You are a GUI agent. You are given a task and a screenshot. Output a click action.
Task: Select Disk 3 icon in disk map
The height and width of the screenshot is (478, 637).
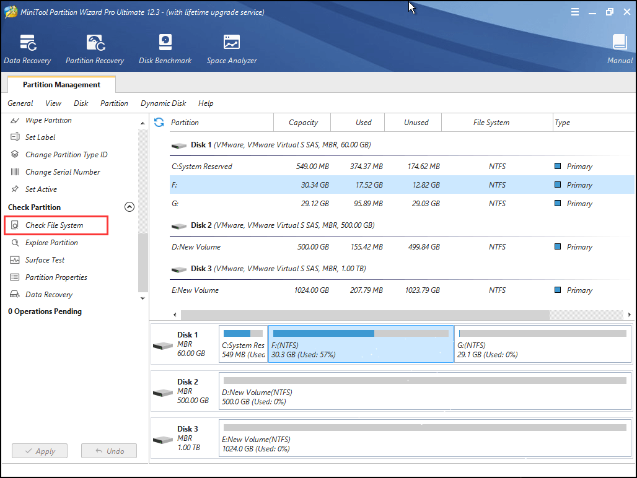pos(163,440)
